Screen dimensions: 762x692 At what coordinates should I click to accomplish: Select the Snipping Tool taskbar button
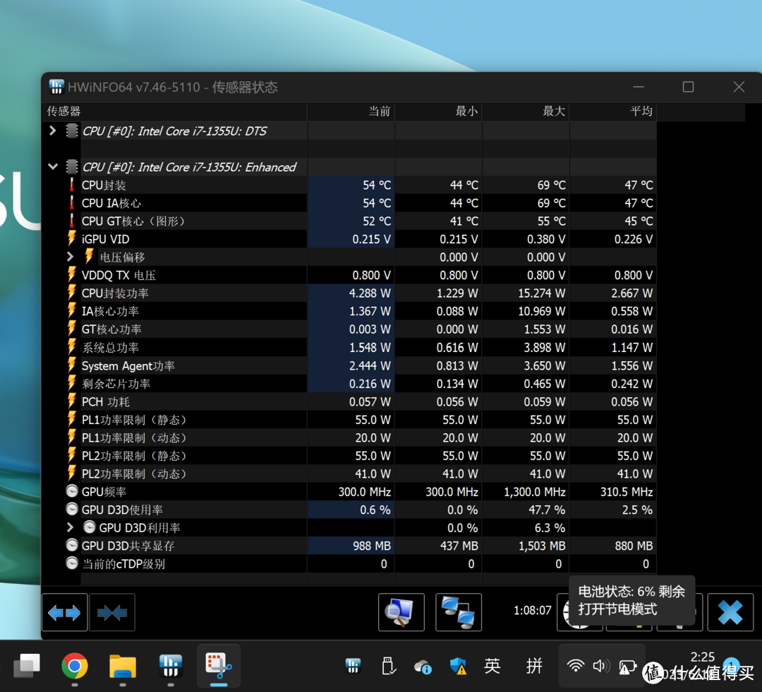[219, 666]
